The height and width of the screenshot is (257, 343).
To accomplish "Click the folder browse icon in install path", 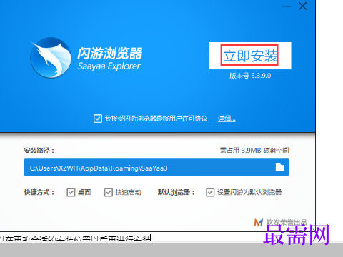I will (x=280, y=167).
